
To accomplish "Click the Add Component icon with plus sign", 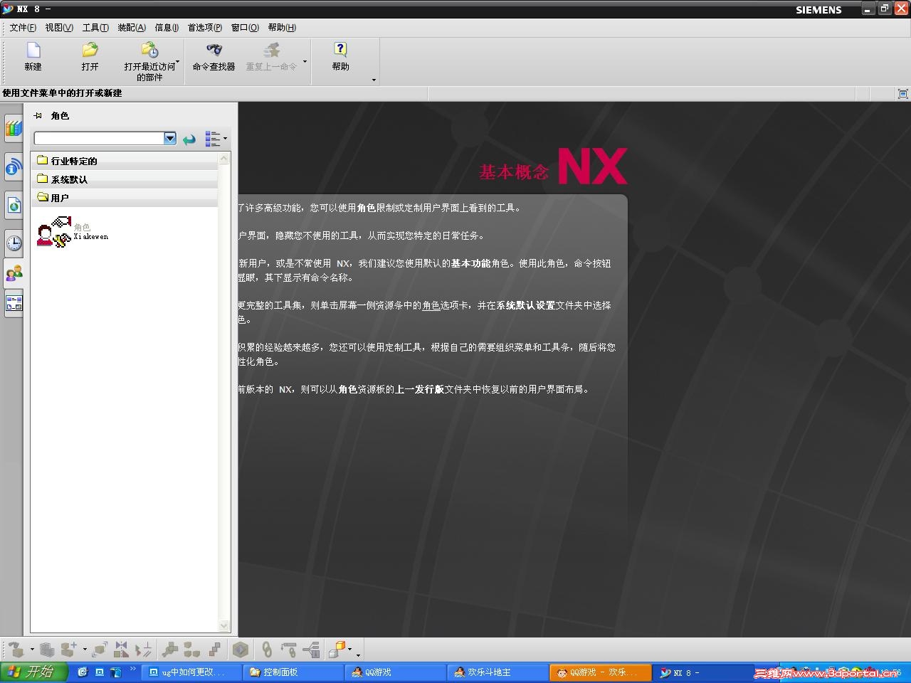I will pos(69,650).
